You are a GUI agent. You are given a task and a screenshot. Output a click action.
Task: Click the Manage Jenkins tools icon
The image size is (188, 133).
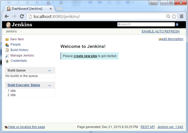(7, 56)
